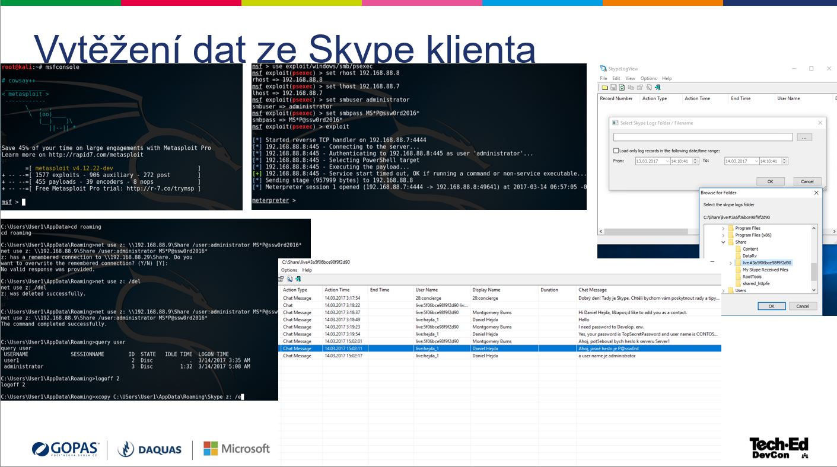Click the From time spinner arrows
The width and height of the screenshot is (837, 467).
click(695, 161)
